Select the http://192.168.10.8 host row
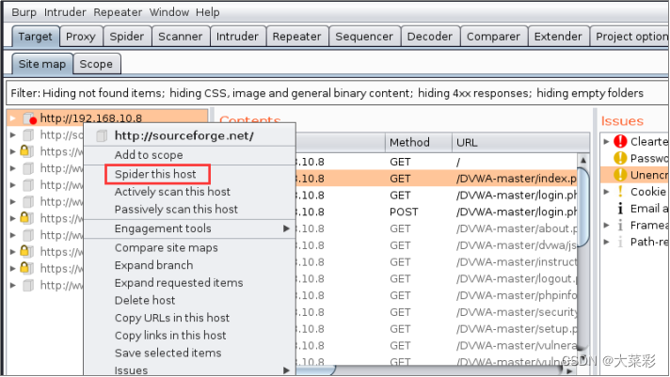This screenshot has width=670, height=377. (107, 118)
